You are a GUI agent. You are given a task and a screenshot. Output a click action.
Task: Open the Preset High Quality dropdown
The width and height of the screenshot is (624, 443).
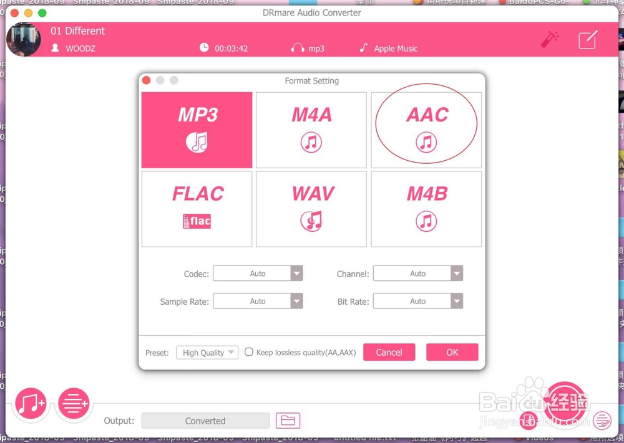pyautogui.click(x=207, y=353)
